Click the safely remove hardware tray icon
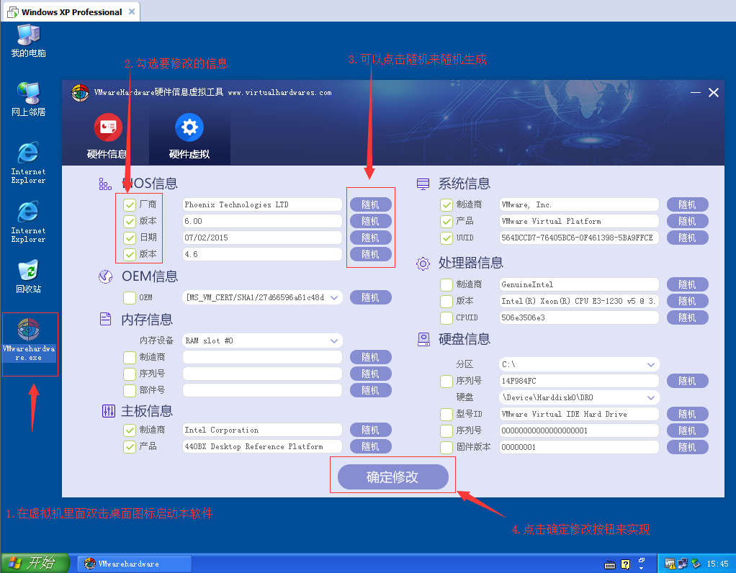 pyautogui.click(x=696, y=564)
